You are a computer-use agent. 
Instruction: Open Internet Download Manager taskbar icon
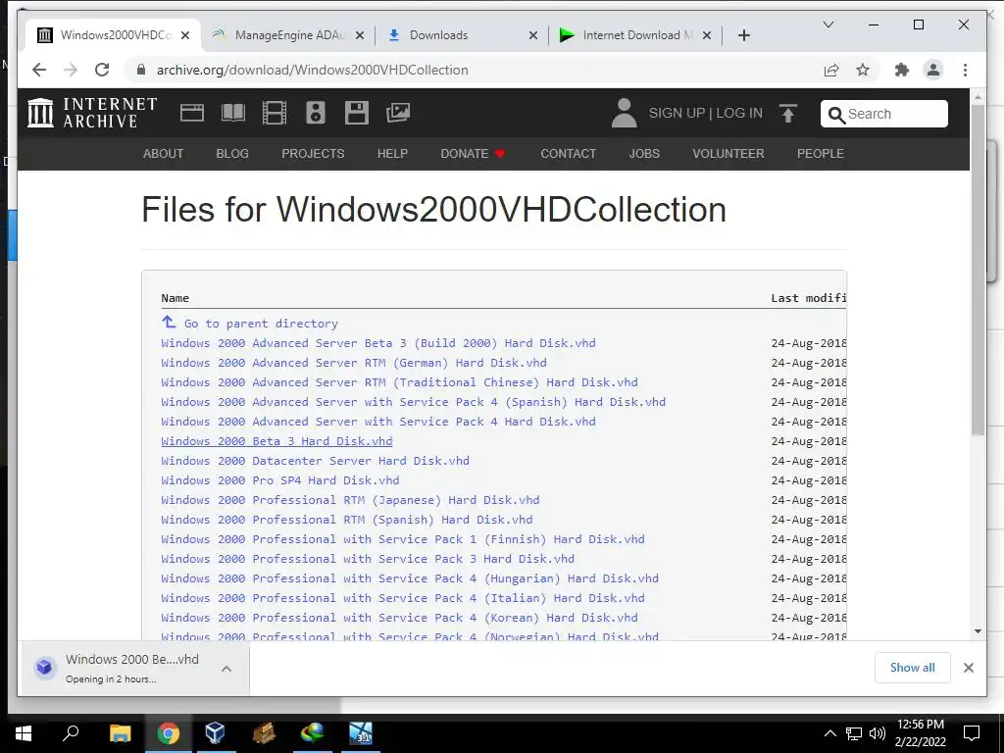click(313, 733)
